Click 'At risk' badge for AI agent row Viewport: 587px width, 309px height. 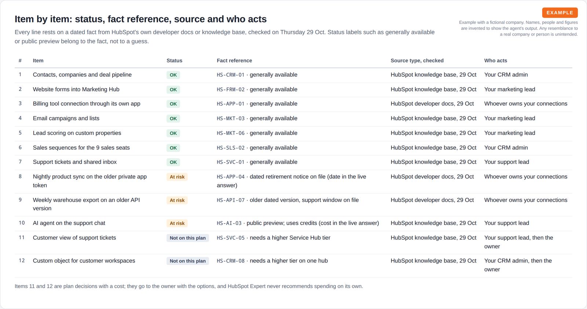coord(177,223)
